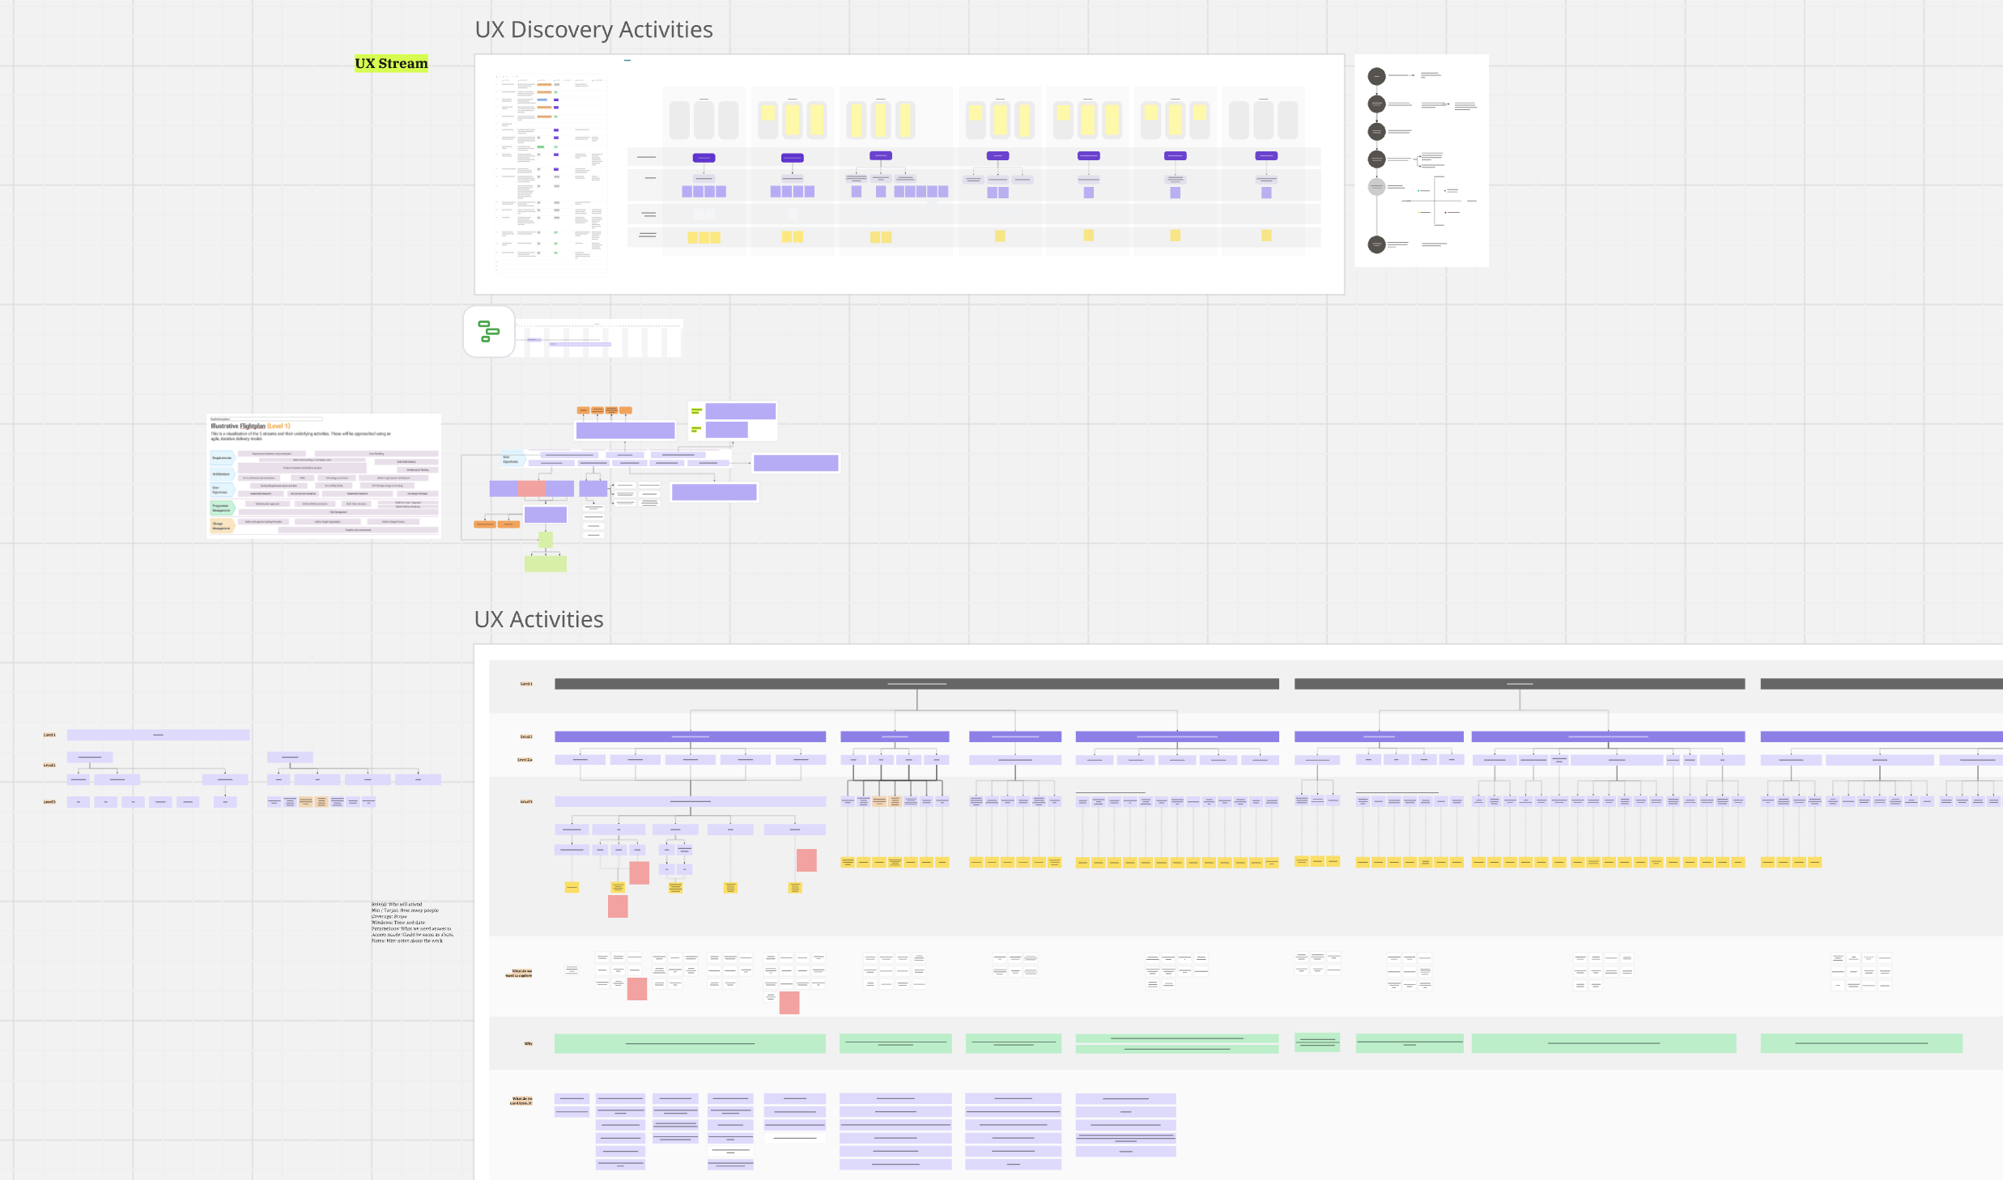This screenshot has height=1180, width=2003.
Task: Select the topmost dark milestone circle on the timeline
Action: pos(1376,76)
